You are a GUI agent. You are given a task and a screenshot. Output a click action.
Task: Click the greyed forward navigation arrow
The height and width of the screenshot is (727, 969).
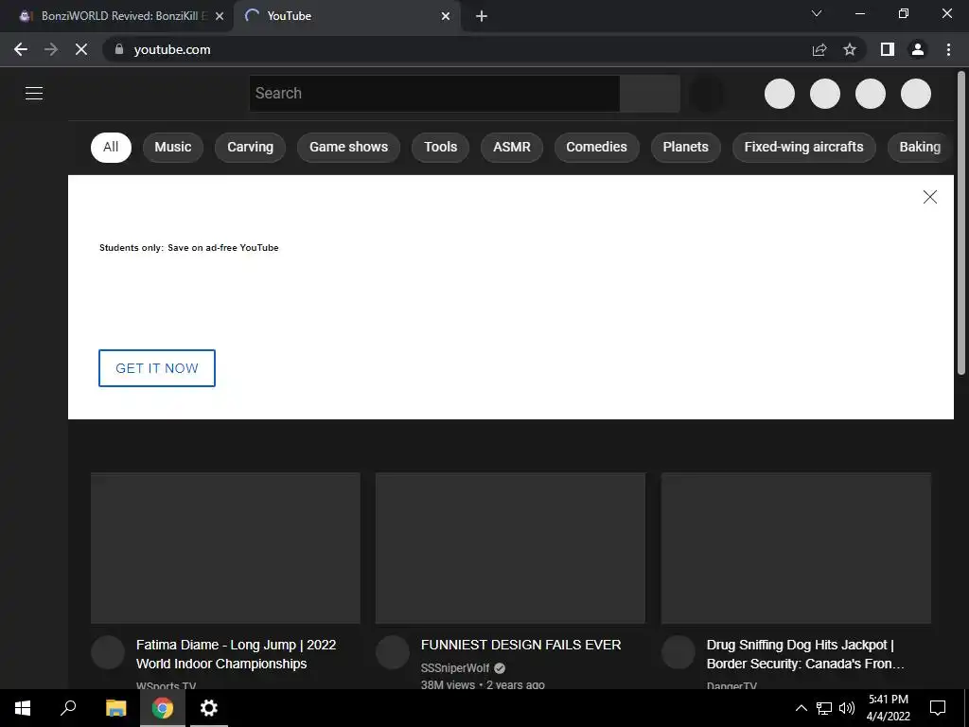51,49
